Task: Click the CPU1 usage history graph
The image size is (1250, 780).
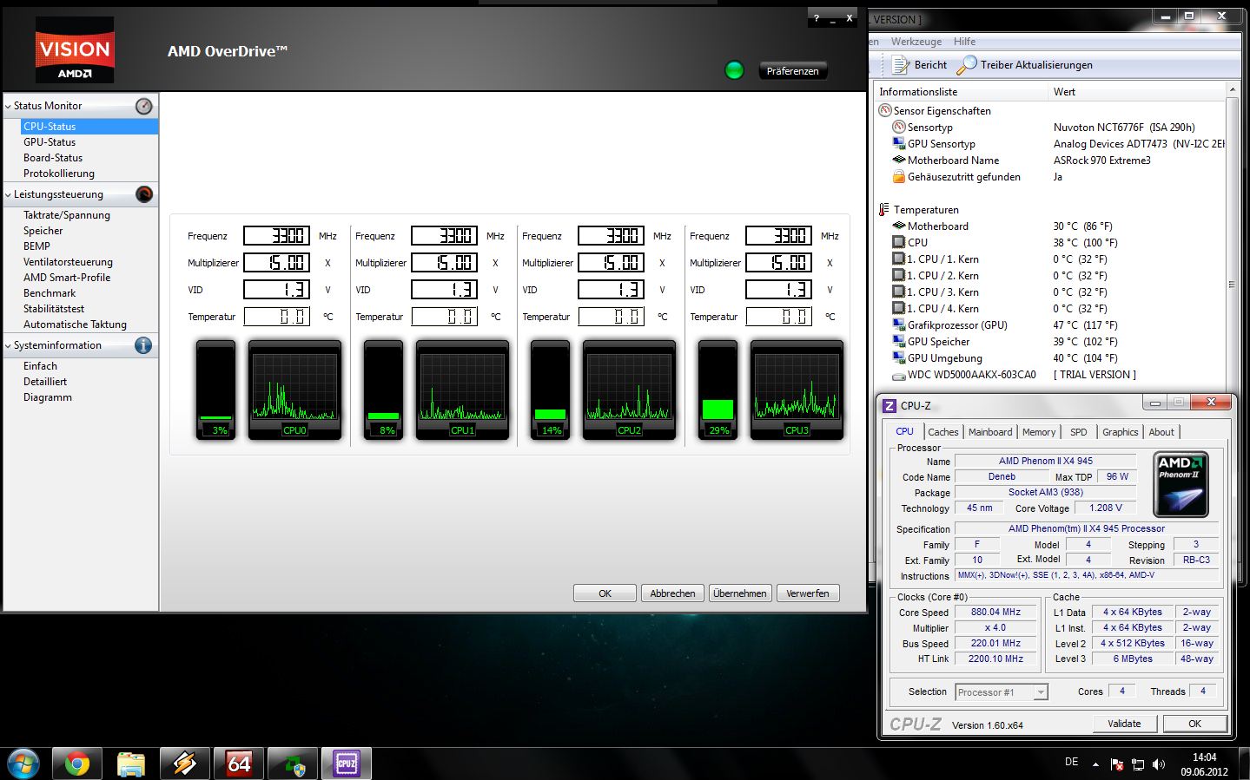Action: point(462,390)
